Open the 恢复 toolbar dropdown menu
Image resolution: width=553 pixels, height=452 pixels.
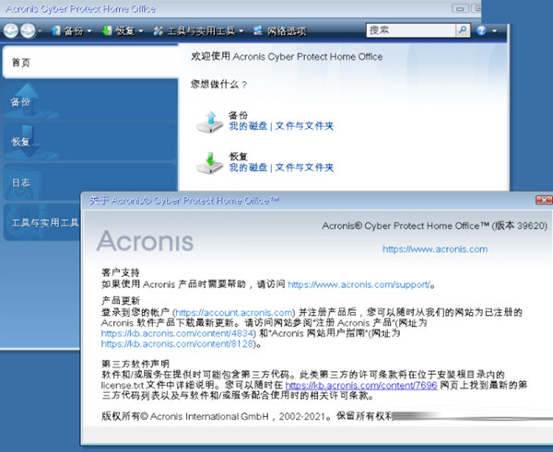point(124,30)
